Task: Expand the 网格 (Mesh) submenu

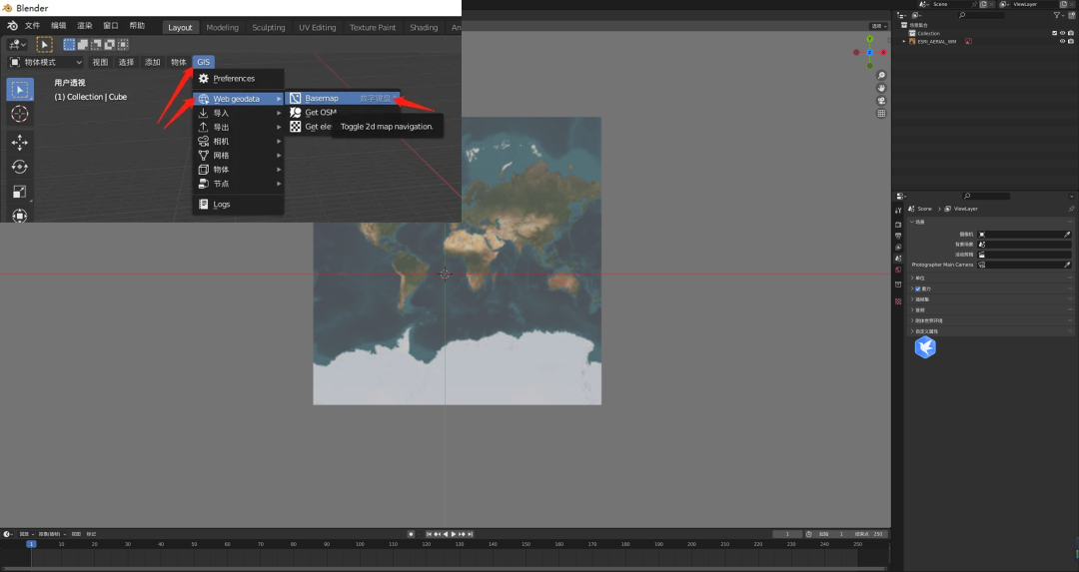Action: coord(238,156)
